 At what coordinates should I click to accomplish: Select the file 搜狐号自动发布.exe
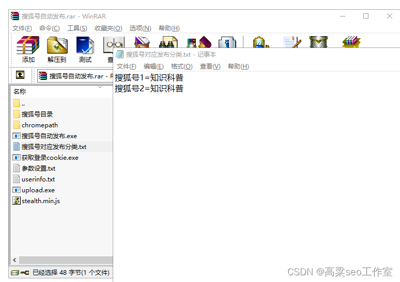tap(49, 136)
